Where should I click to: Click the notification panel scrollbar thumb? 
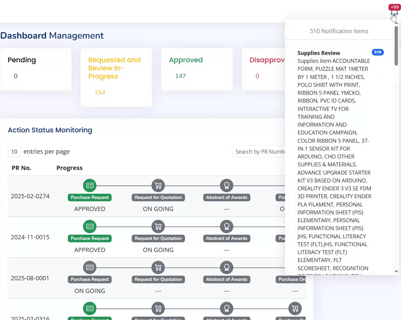click(x=396, y=46)
